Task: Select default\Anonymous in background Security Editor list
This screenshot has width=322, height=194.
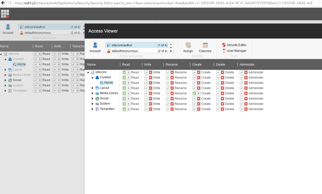Action: (50, 33)
